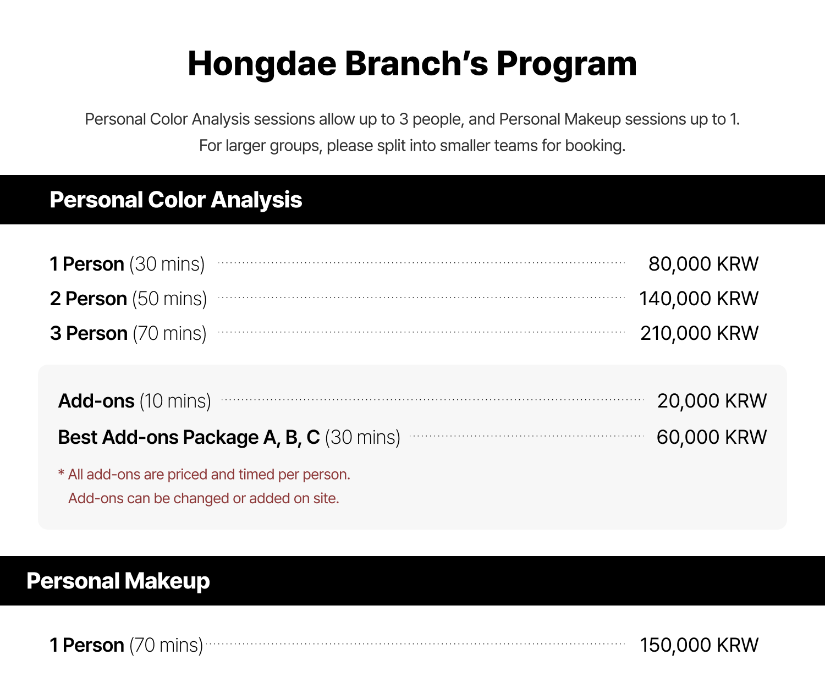
Task: Select the 1 Person (70 mins) makeup option
Action: [x=127, y=645]
